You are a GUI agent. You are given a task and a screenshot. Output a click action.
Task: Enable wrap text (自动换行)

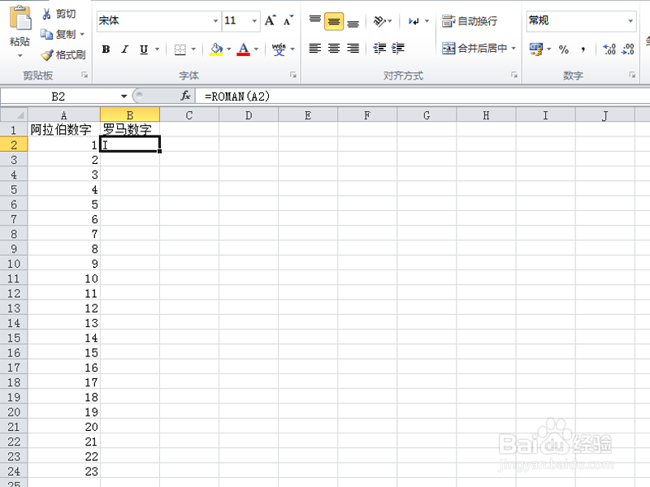pyautogui.click(x=470, y=21)
